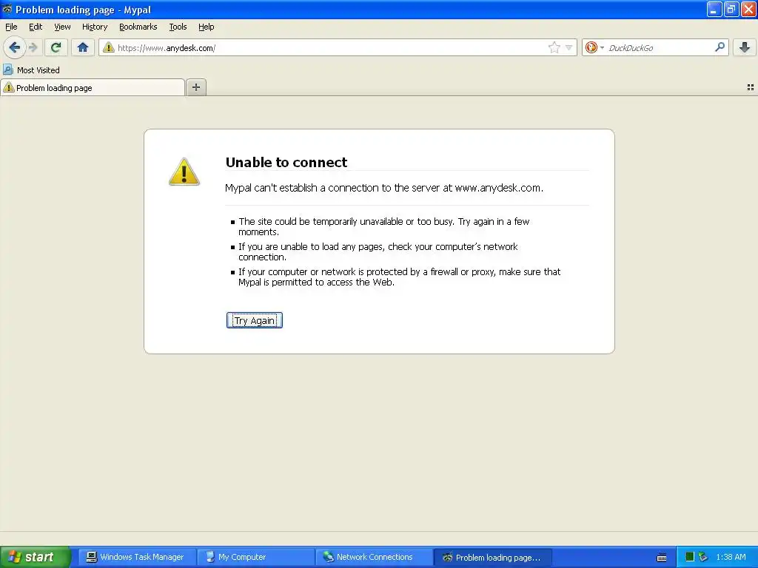Click the warning site identity icon in address bar
The image size is (758, 568).
[109, 47]
